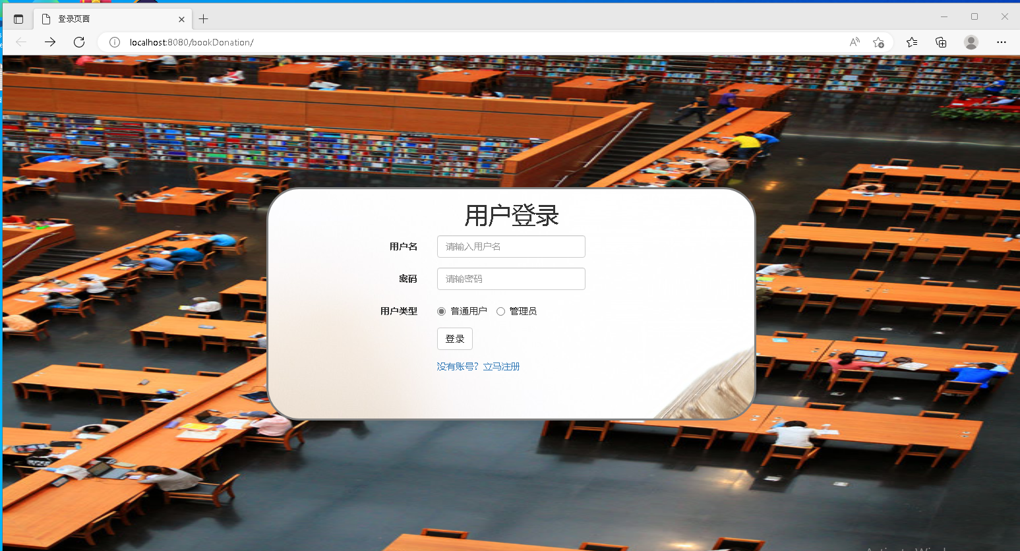View site information icon in address bar
This screenshot has height=551, width=1020.
pyautogui.click(x=115, y=42)
